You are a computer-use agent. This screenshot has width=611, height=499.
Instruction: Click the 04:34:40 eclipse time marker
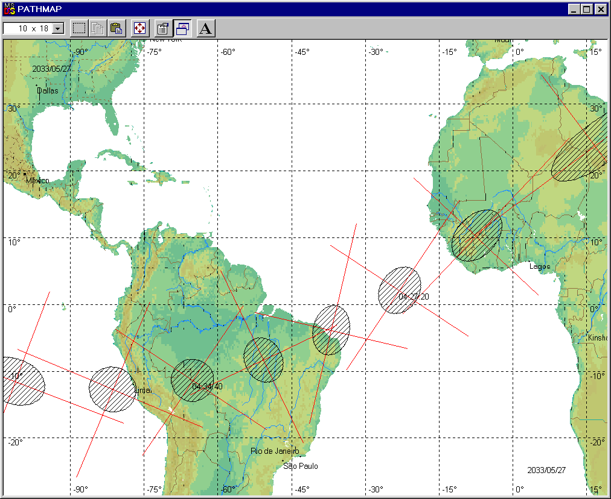click(x=207, y=386)
